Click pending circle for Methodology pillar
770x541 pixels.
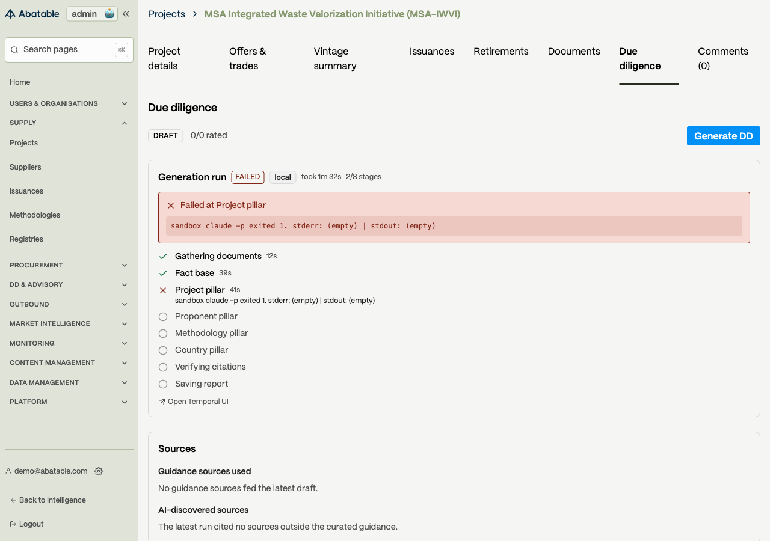(x=163, y=334)
